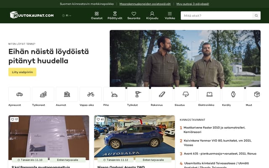The width and height of the screenshot is (269, 168).
Task: Open the FI language selector dropdown
Action: pos(66,16)
